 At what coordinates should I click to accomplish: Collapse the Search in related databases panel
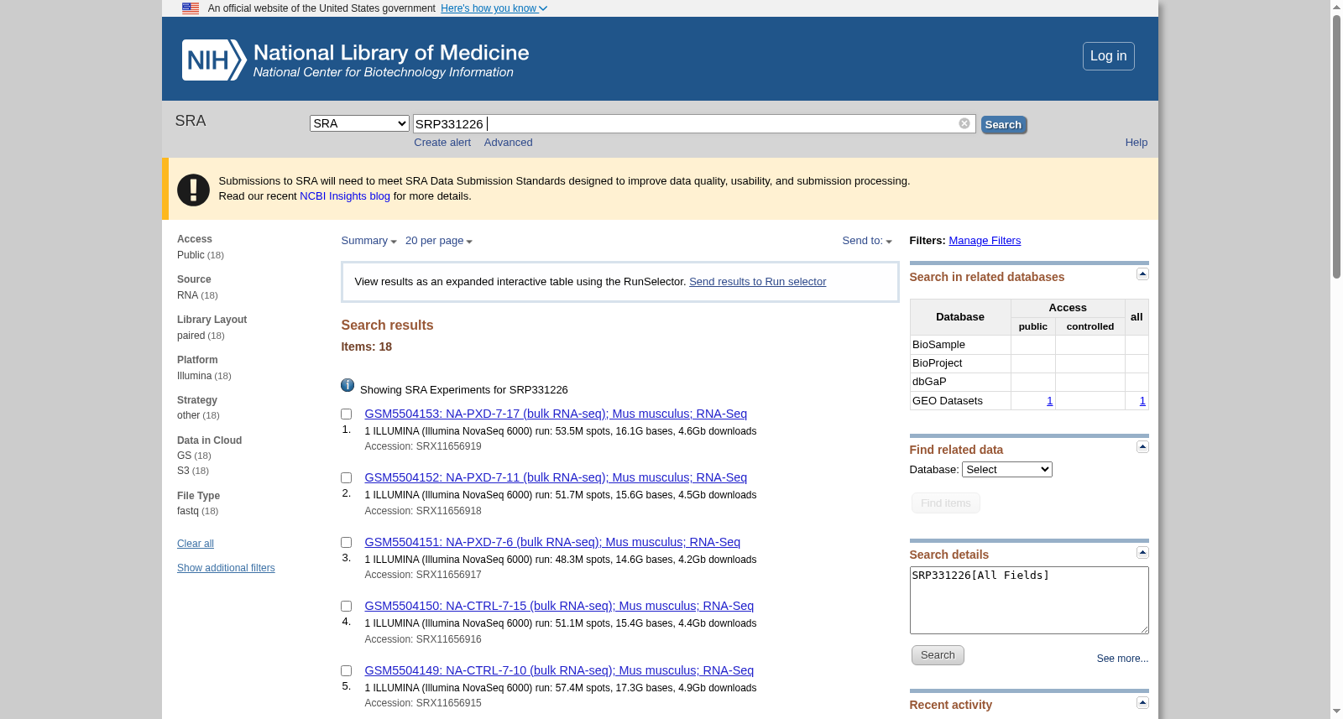point(1142,274)
